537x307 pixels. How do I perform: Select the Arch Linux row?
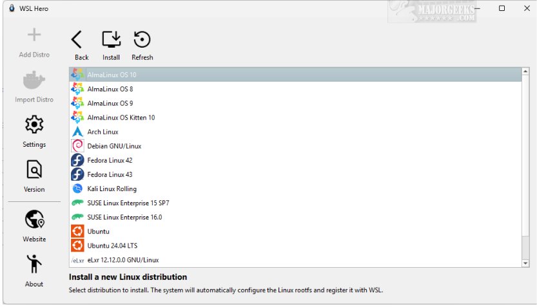tap(295, 132)
